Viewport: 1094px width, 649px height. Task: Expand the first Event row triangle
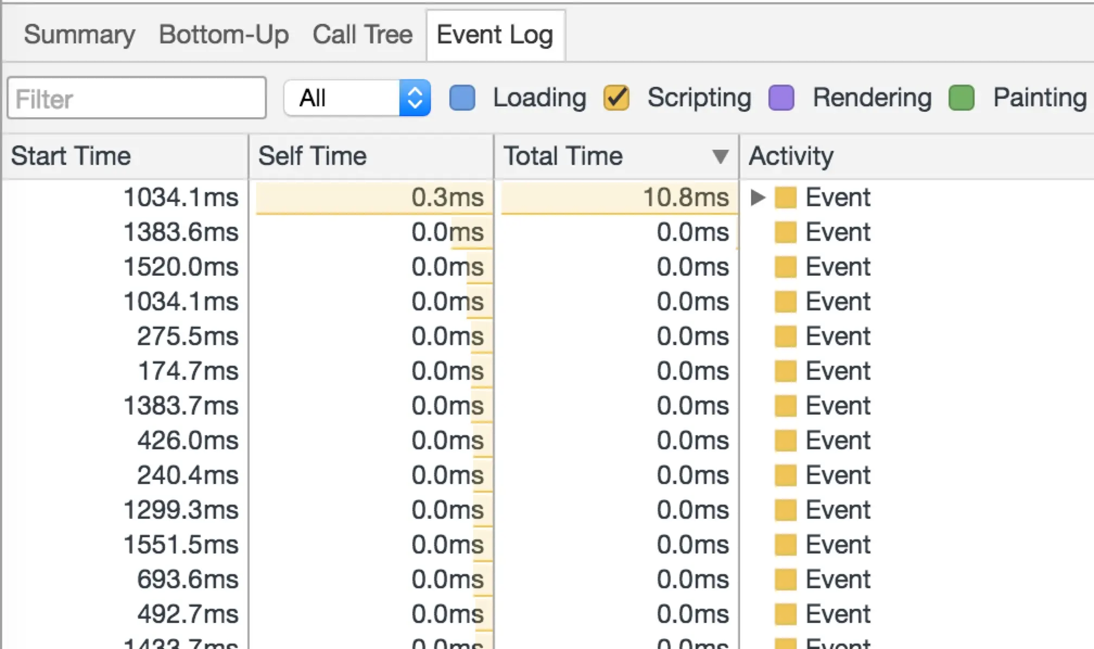click(x=758, y=198)
